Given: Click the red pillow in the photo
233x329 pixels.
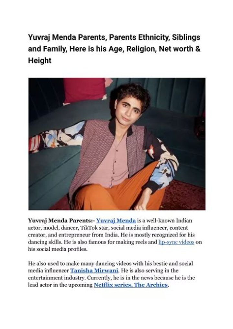Looking at the screenshot, I should pos(85,90).
